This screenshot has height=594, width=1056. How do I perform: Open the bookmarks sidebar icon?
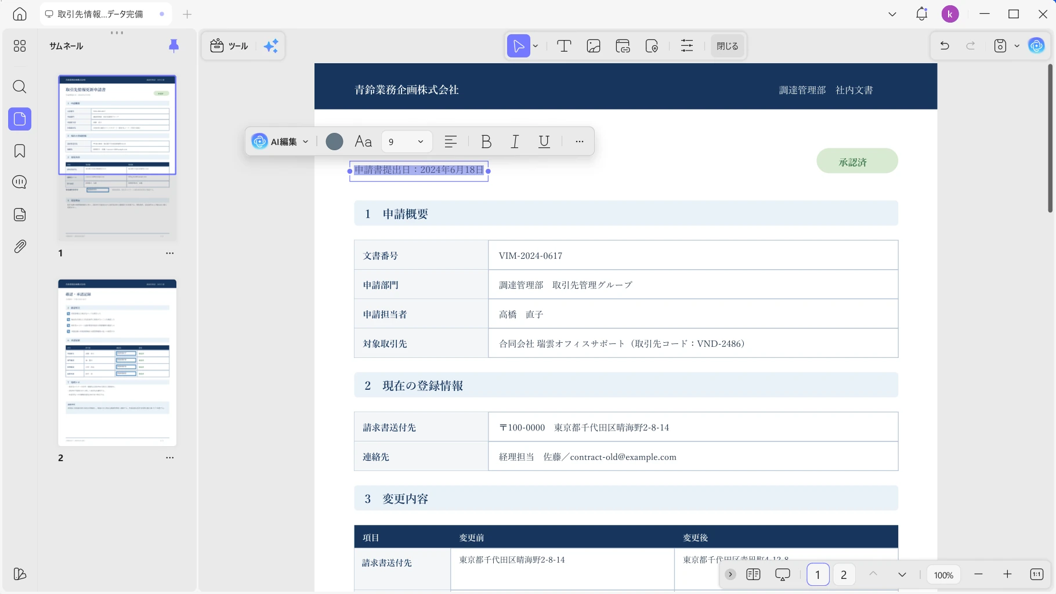coord(20,151)
